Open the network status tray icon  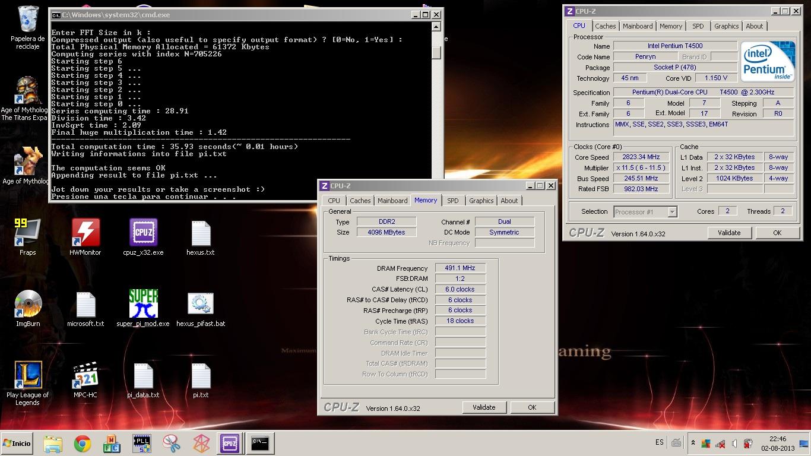pos(720,444)
